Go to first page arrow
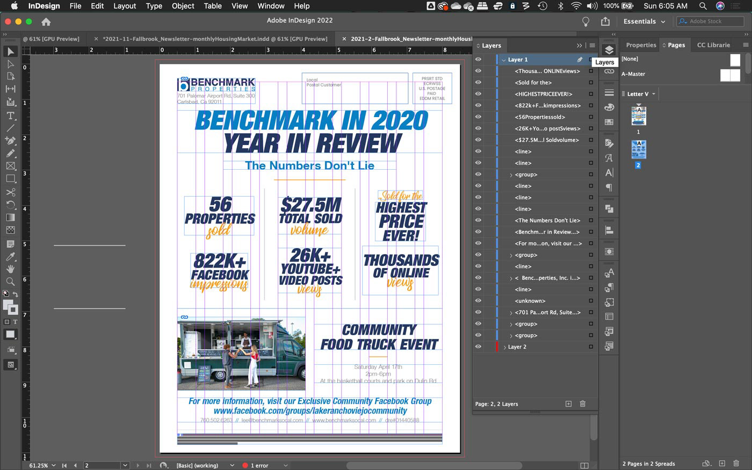Viewport: 752px width, 470px height. point(64,465)
